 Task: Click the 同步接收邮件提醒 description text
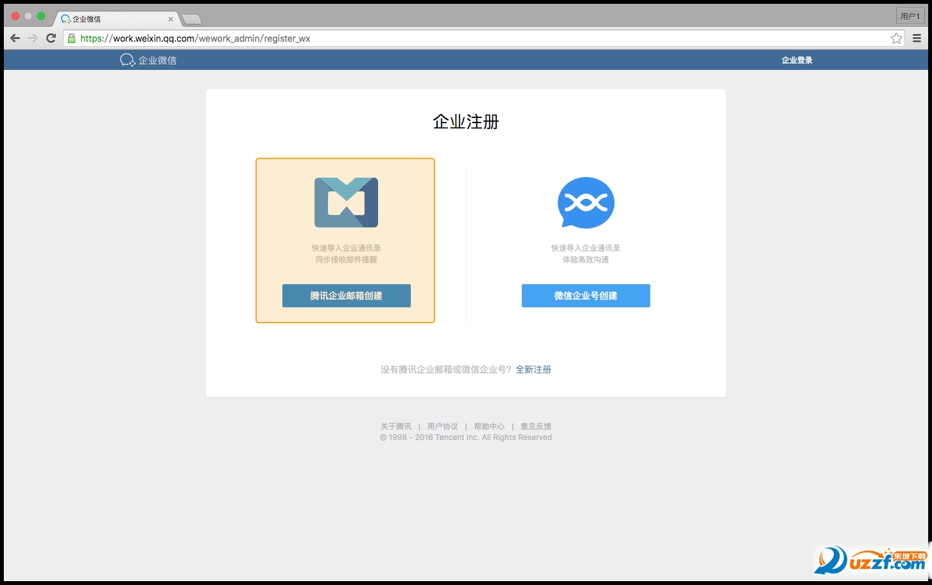click(x=347, y=260)
